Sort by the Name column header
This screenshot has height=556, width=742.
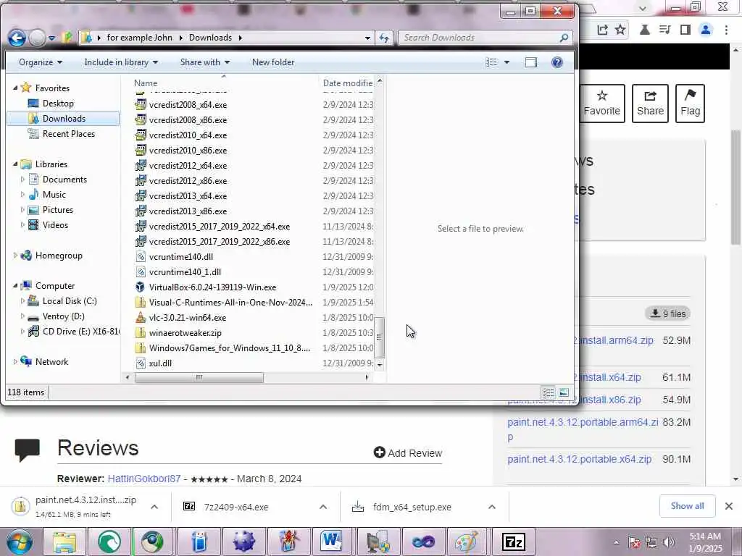point(145,83)
